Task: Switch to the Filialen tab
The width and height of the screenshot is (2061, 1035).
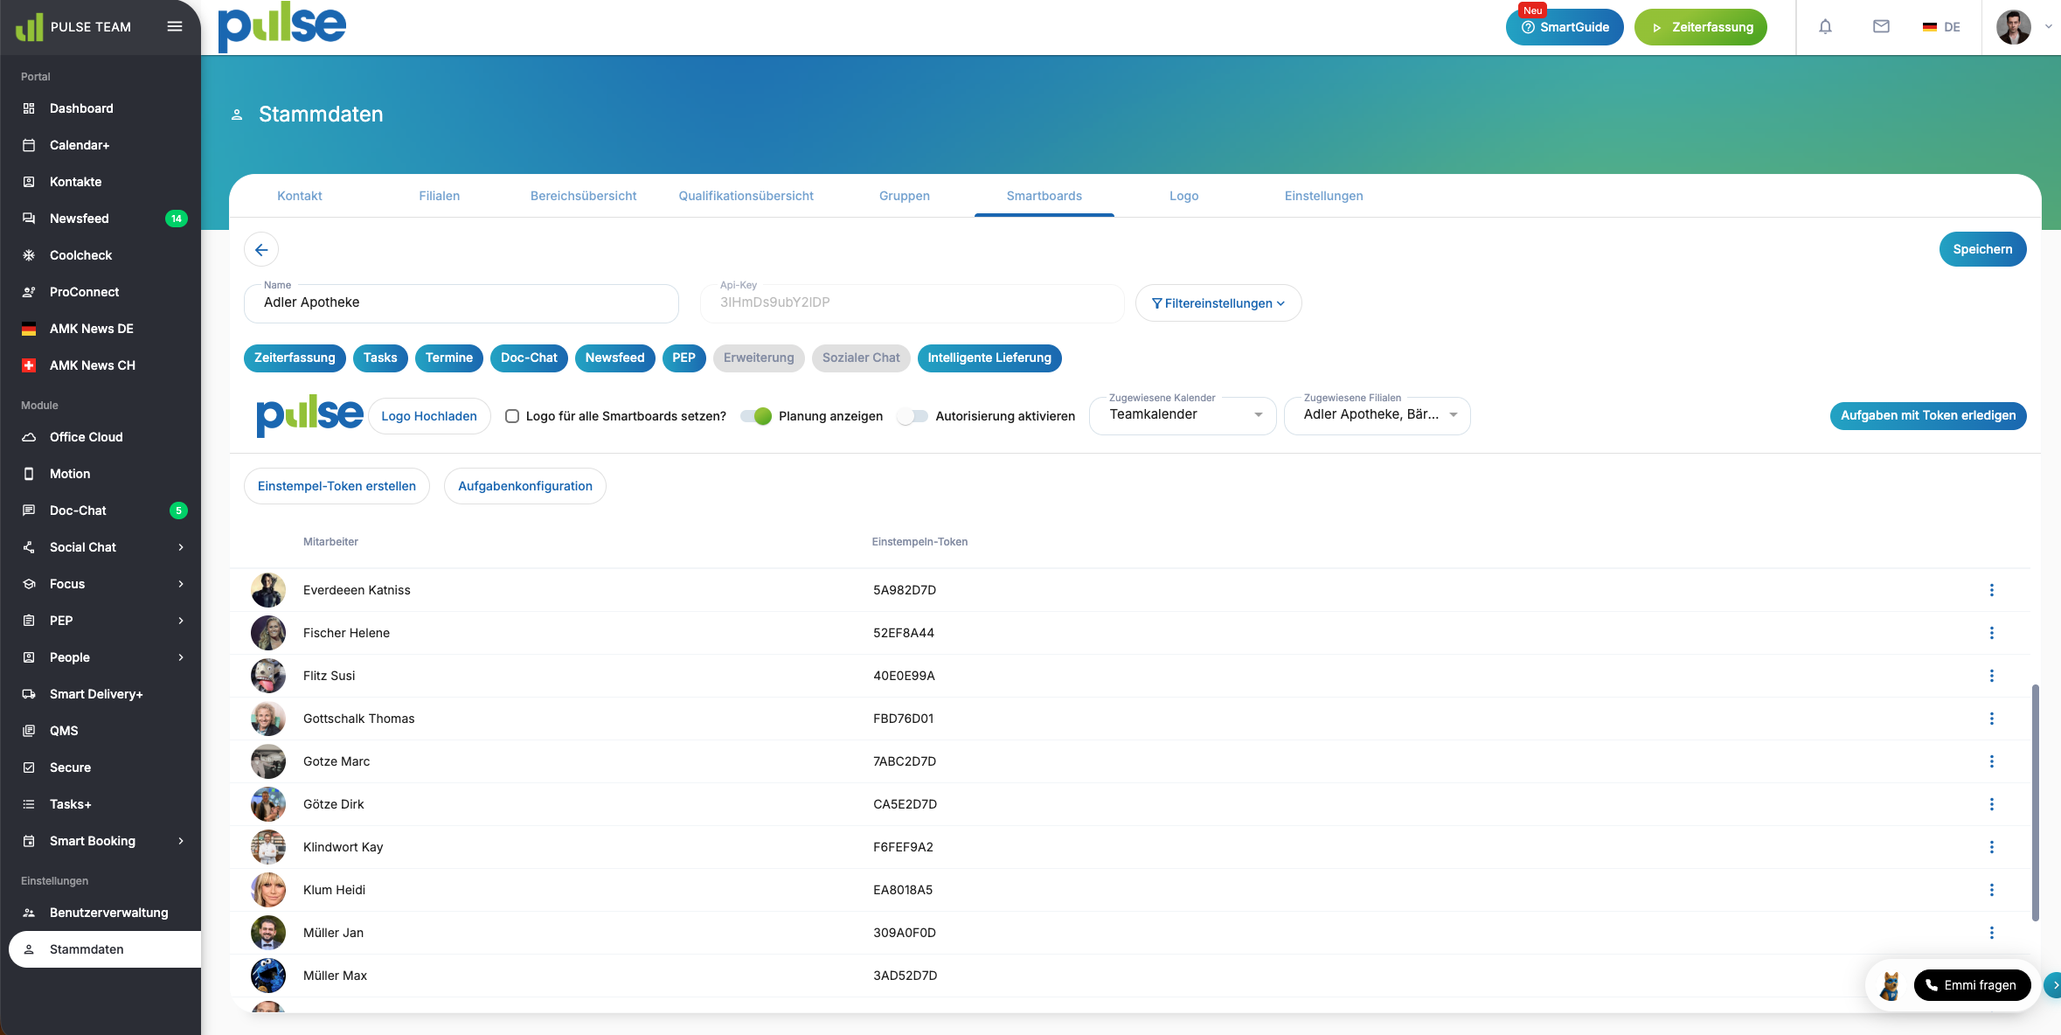Action: click(439, 196)
